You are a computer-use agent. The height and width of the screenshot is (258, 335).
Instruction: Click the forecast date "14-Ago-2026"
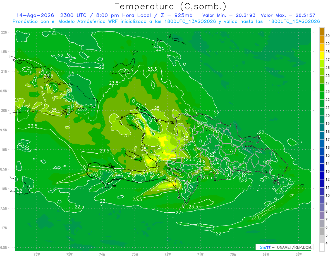(35, 15)
